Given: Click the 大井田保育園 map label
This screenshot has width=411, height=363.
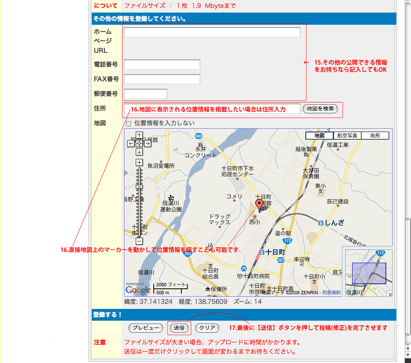Looking at the screenshot, I should (311, 173).
